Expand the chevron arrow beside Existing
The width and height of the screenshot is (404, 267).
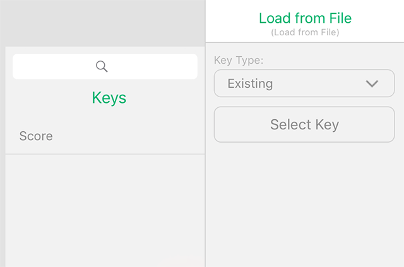tap(372, 83)
